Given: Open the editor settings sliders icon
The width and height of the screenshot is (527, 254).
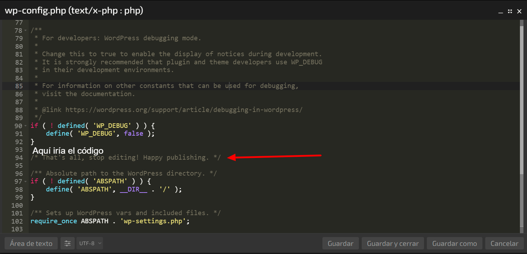Looking at the screenshot, I should point(68,243).
